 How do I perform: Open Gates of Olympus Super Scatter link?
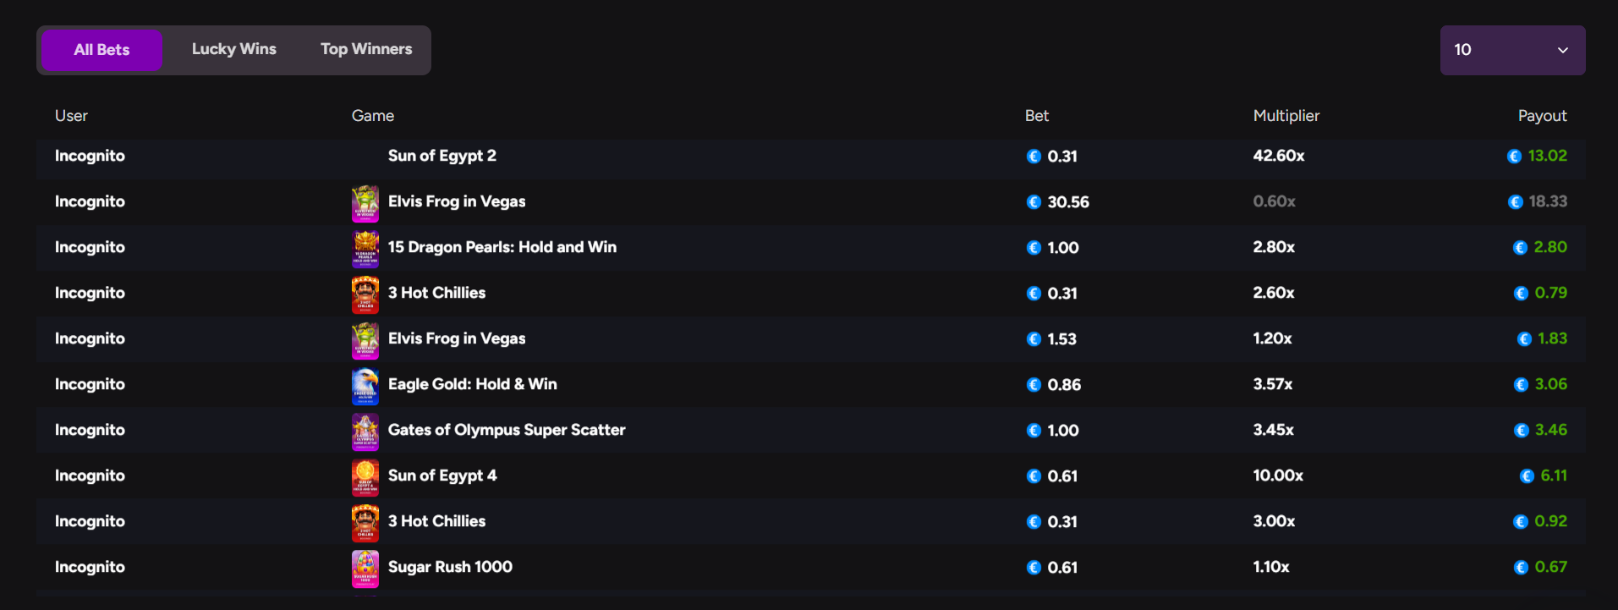coord(506,430)
